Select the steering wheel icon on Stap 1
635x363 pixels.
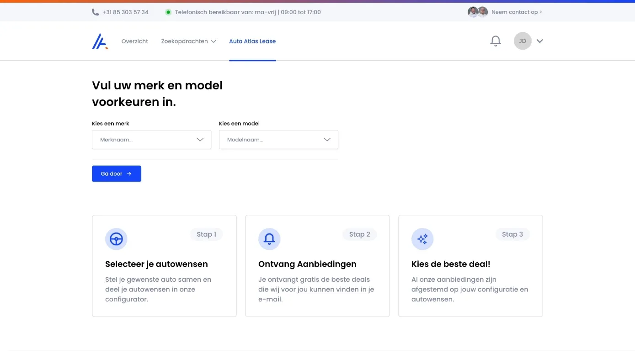tap(116, 239)
